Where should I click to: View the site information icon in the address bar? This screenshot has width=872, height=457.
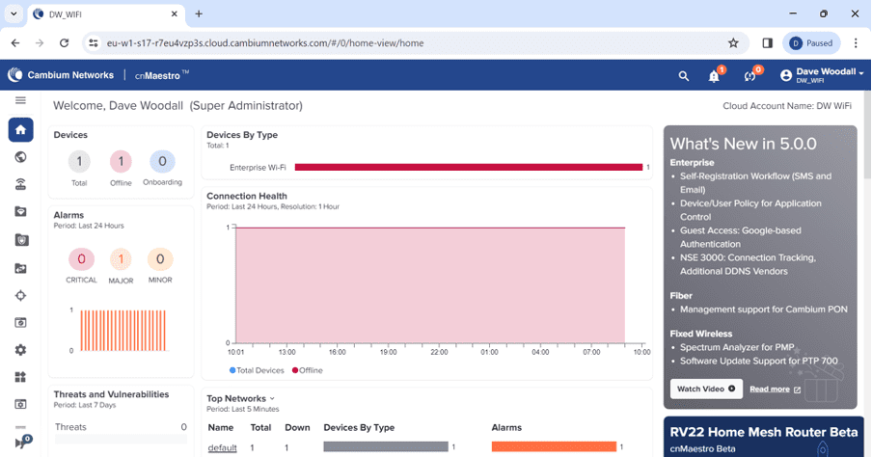coord(94,42)
